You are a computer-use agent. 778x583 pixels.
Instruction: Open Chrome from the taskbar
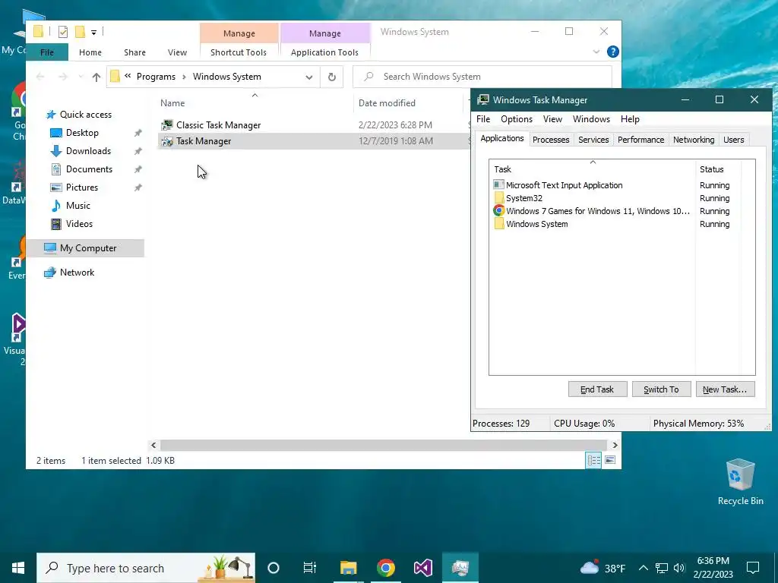click(x=385, y=568)
